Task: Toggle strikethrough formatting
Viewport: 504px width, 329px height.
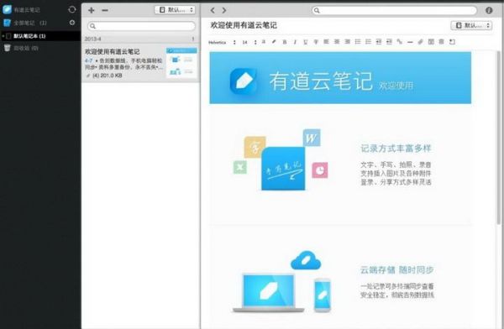Action: [x=316, y=42]
